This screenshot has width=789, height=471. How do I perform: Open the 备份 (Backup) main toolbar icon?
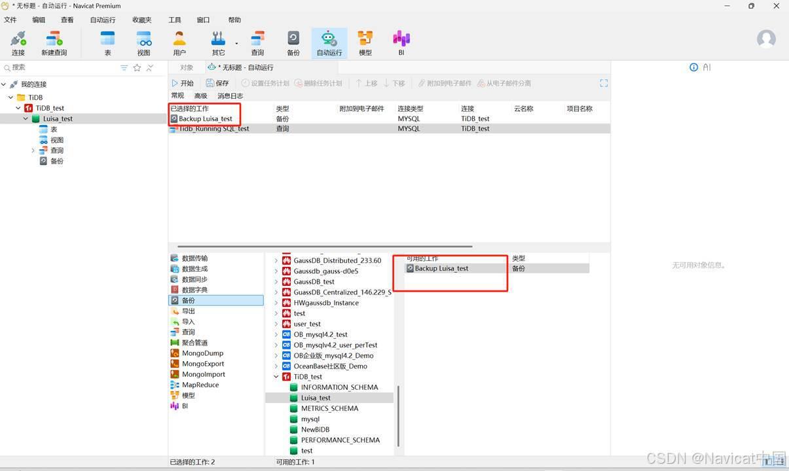click(293, 43)
